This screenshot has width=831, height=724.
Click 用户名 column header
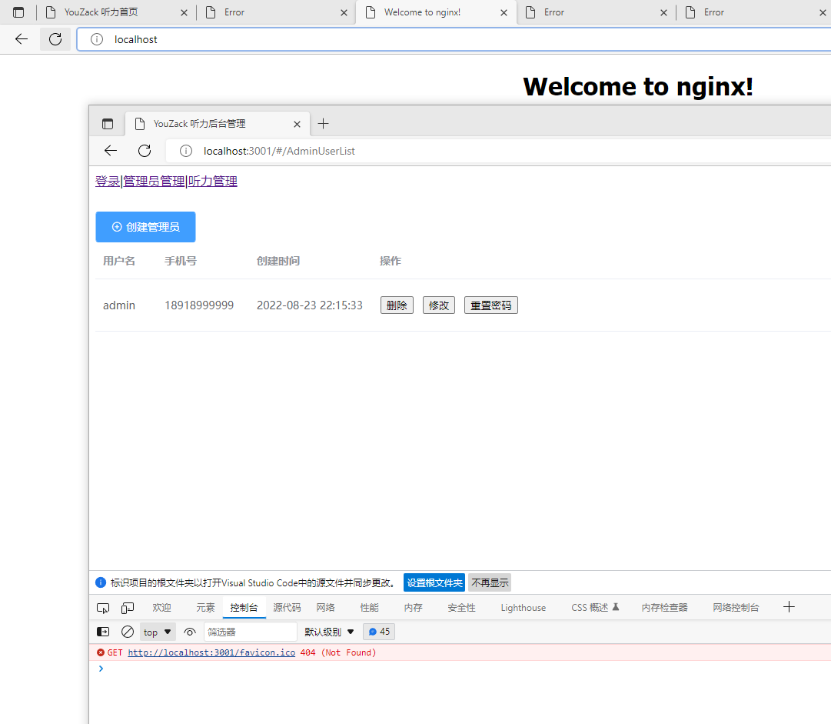pos(118,261)
